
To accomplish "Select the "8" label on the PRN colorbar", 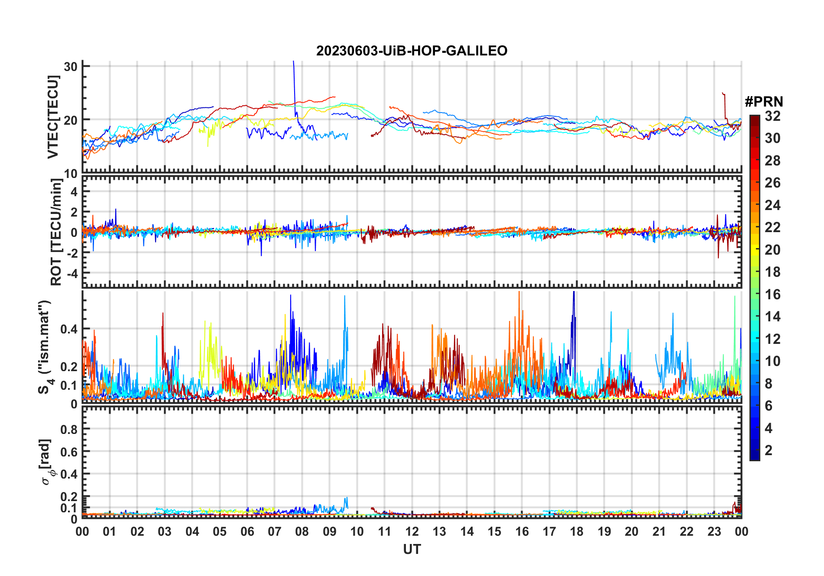I will tap(769, 384).
